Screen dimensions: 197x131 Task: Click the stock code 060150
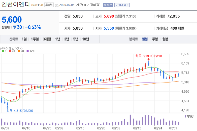[37, 5]
